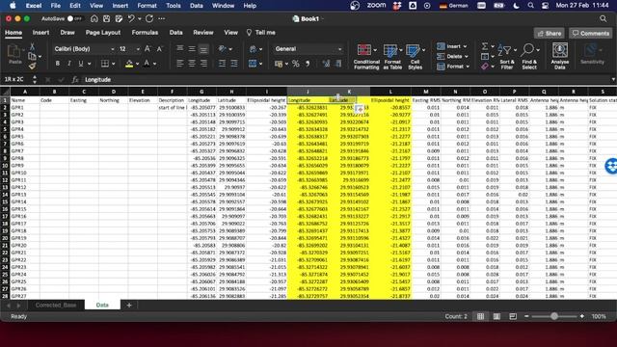
Task: Click the Insert cells button
Action: 452,46
